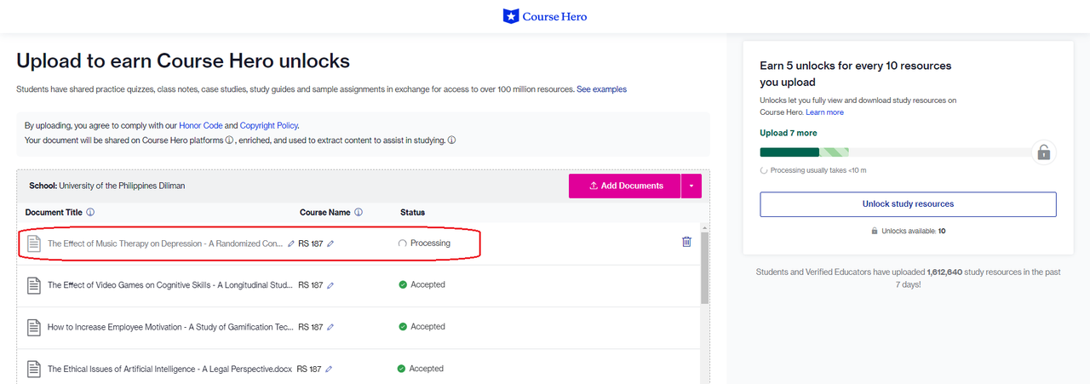Click the document list scrollbar up arrow
Screen dimensions: 1090x384
point(704,227)
